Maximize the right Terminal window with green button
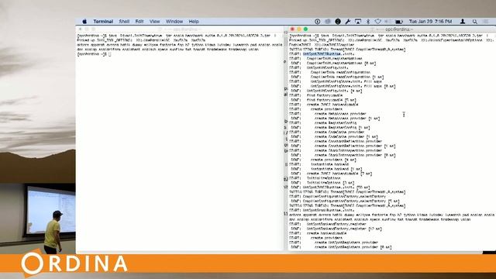The height and width of the screenshot is (279, 496). pos(305,29)
